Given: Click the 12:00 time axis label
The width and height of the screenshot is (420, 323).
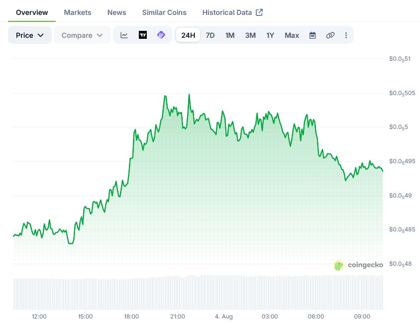Looking at the screenshot, I should tap(39, 317).
